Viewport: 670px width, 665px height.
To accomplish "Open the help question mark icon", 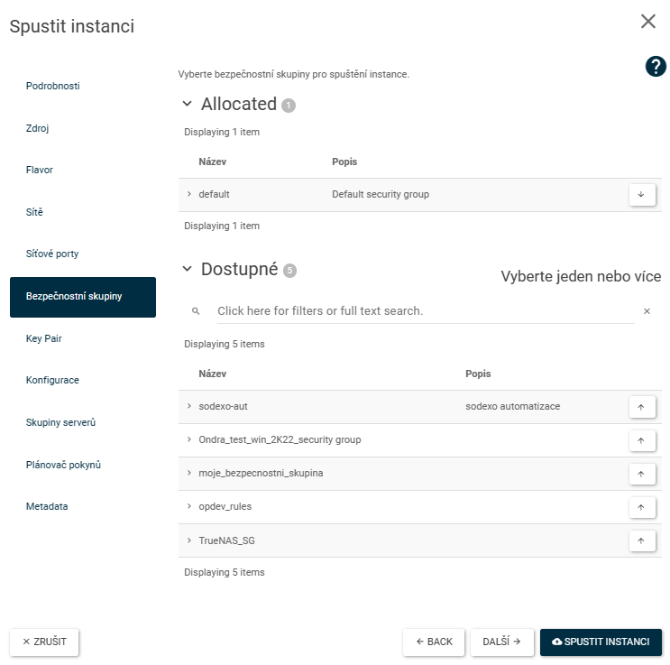I will point(656,66).
